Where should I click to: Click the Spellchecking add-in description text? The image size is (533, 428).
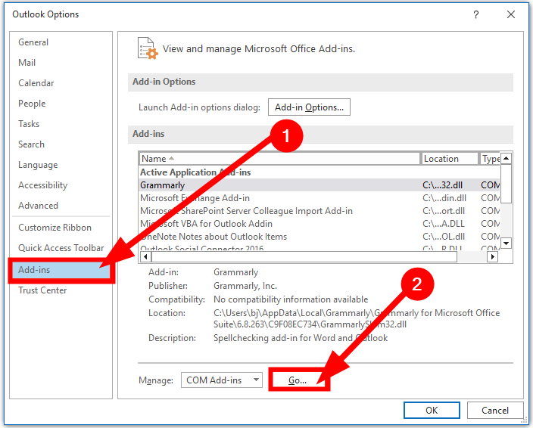tap(301, 338)
